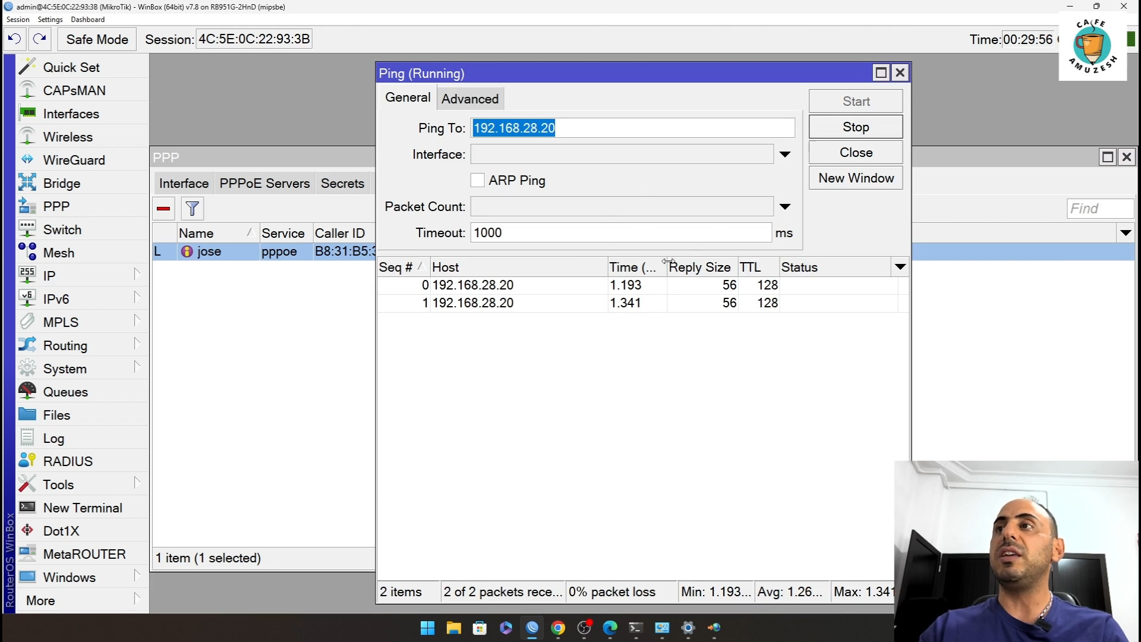This screenshot has height=642, width=1141.
Task: Open the PPP window column dropdown arrow
Action: [x=1126, y=233]
